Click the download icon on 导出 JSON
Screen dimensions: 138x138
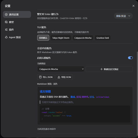59,77
